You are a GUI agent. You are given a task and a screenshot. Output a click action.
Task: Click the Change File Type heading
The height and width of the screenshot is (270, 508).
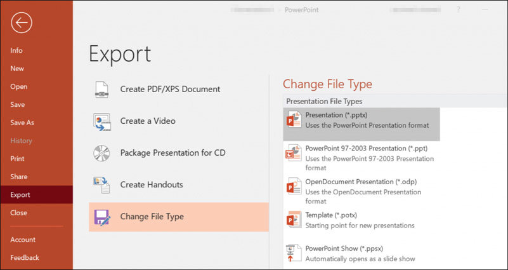(x=327, y=84)
